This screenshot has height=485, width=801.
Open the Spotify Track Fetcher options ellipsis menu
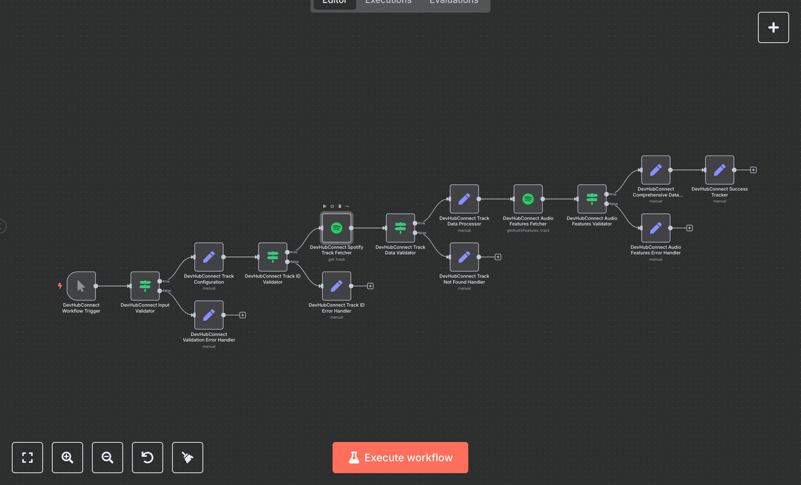click(x=347, y=206)
